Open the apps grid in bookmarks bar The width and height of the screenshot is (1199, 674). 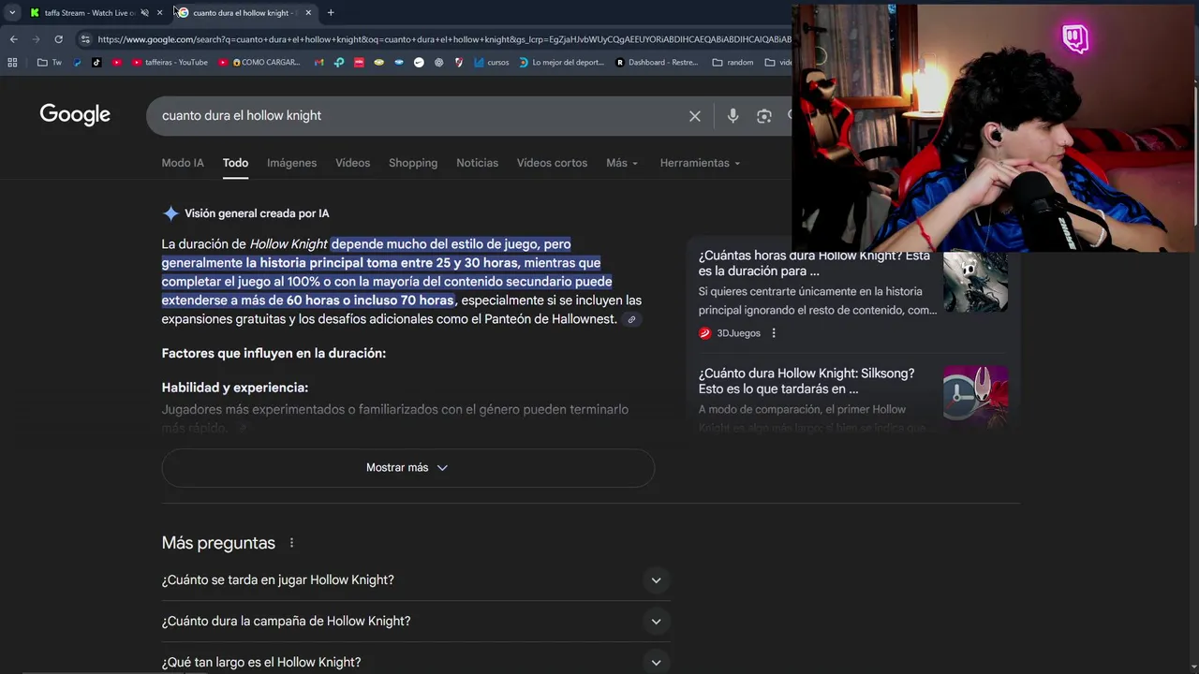[x=12, y=63]
